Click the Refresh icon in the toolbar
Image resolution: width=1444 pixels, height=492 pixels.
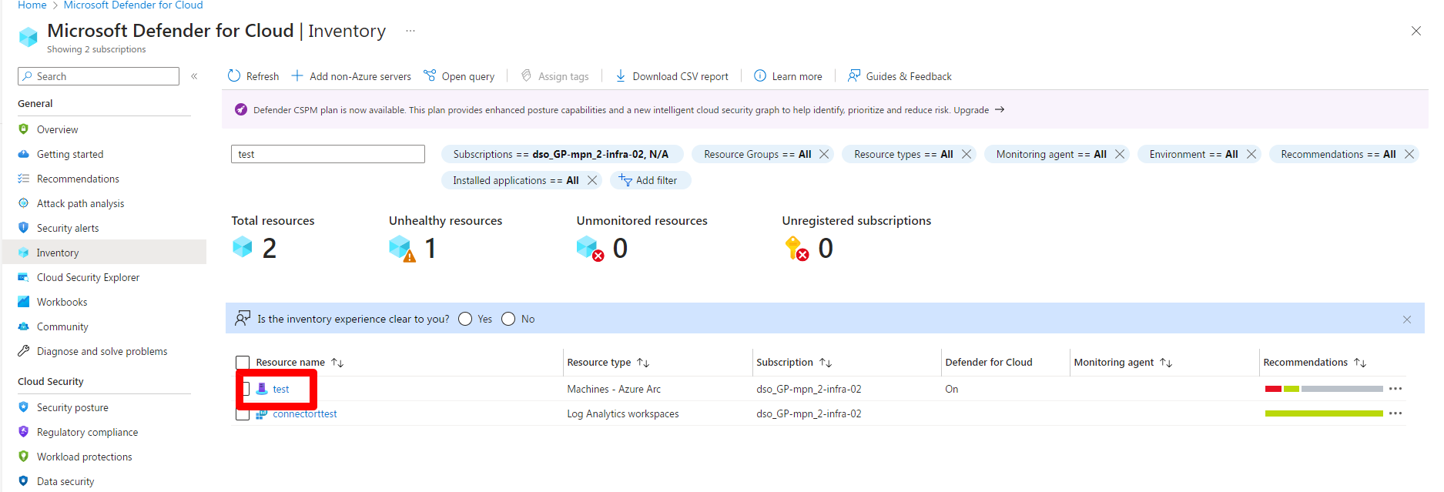coord(234,75)
